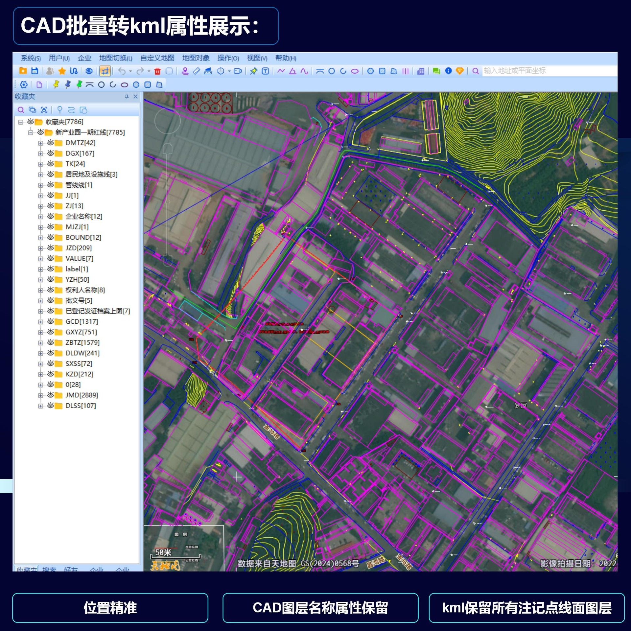
Task: Open the undo history dropdown arrow
Action: click(x=130, y=71)
